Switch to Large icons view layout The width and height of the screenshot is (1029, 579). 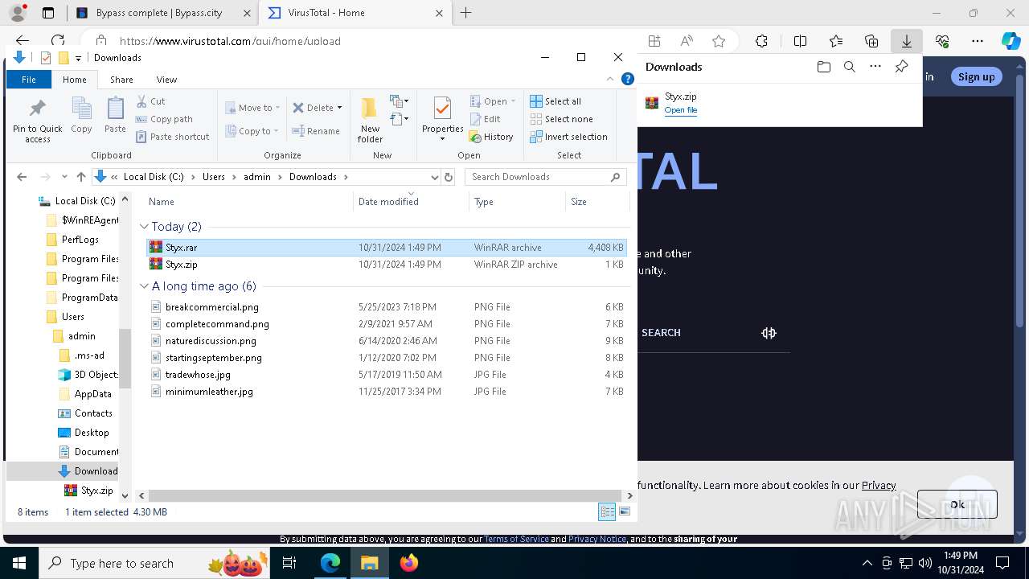[625, 511]
